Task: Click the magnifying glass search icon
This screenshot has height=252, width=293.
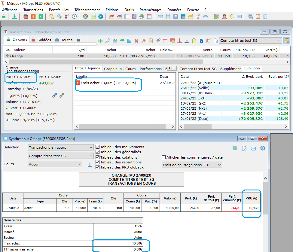Action: point(108,41)
